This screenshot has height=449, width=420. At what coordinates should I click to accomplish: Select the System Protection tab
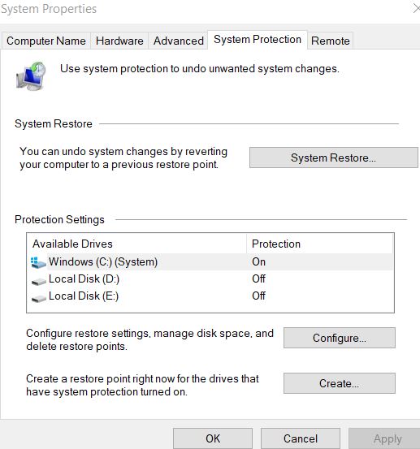coord(258,40)
